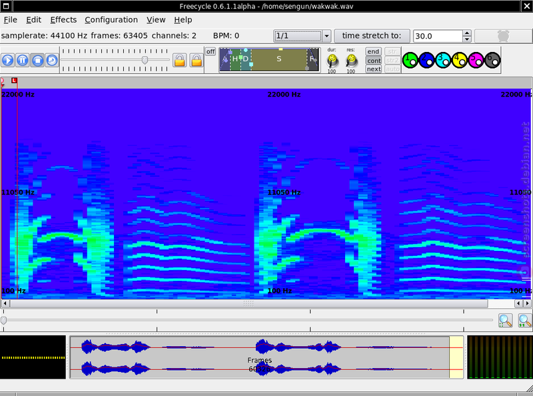
Task: Toggle the 'auto' button
Action: click(x=392, y=69)
